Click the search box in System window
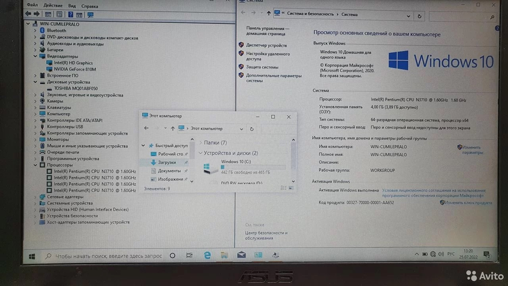The height and width of the screenshot is (286, 508). click(x=463, y=17)
